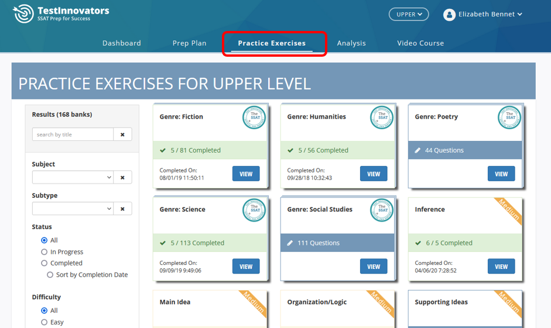Click the 6 / 5 Completed status text
Image resolution: width=551 pixels, height=328 pixels.
coord(449,243)
